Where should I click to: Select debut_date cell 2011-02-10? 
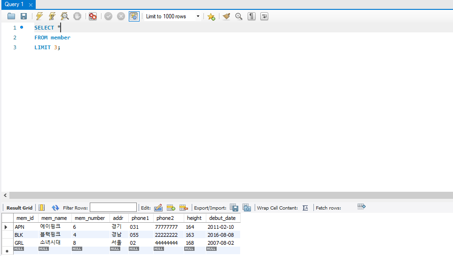pos(223,227)
